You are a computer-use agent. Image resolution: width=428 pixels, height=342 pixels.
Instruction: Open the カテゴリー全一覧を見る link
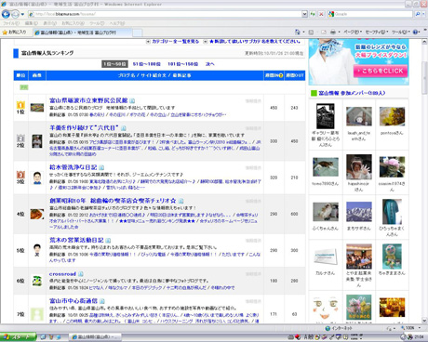point(175,41)
